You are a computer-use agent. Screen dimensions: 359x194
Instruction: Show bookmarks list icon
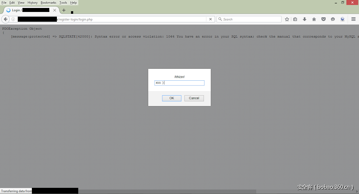(x=295, y=19)
